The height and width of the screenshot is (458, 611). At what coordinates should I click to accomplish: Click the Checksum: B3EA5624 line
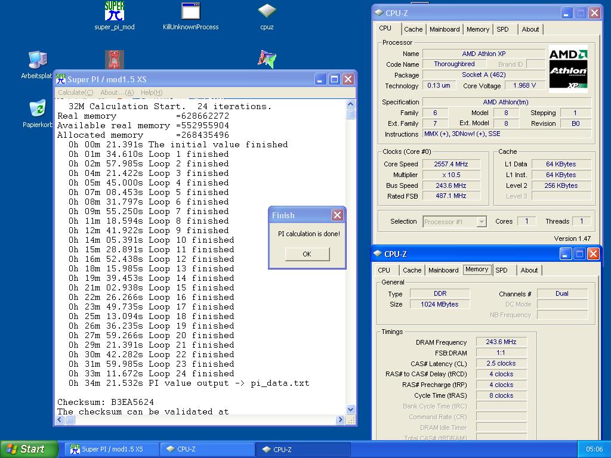(x=106, y=402)
